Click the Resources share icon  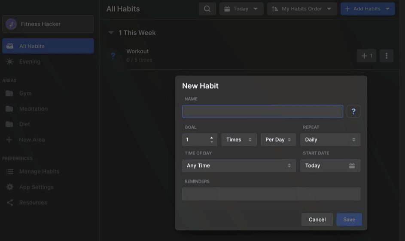pyautogui.click(x=10, y=202)
